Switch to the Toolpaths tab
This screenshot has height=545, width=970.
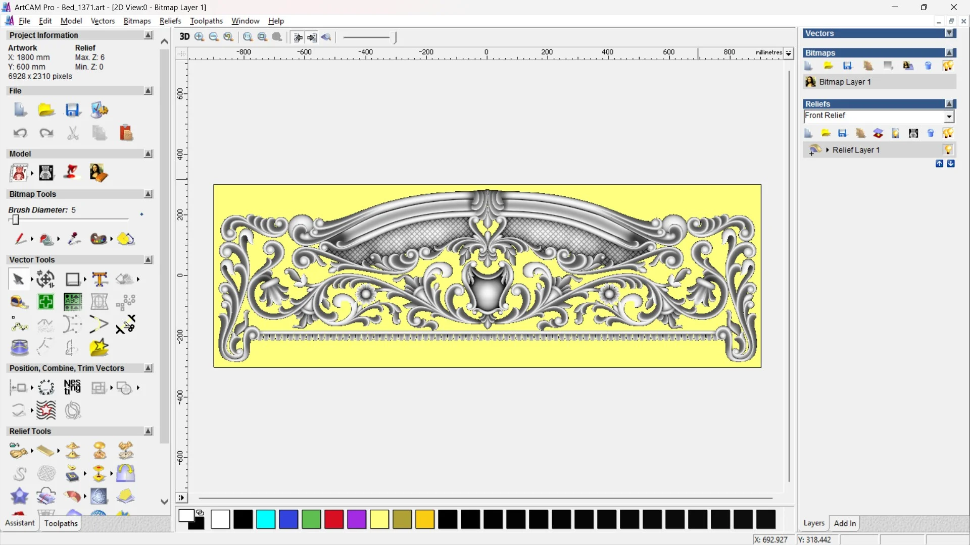coord(61,523)
